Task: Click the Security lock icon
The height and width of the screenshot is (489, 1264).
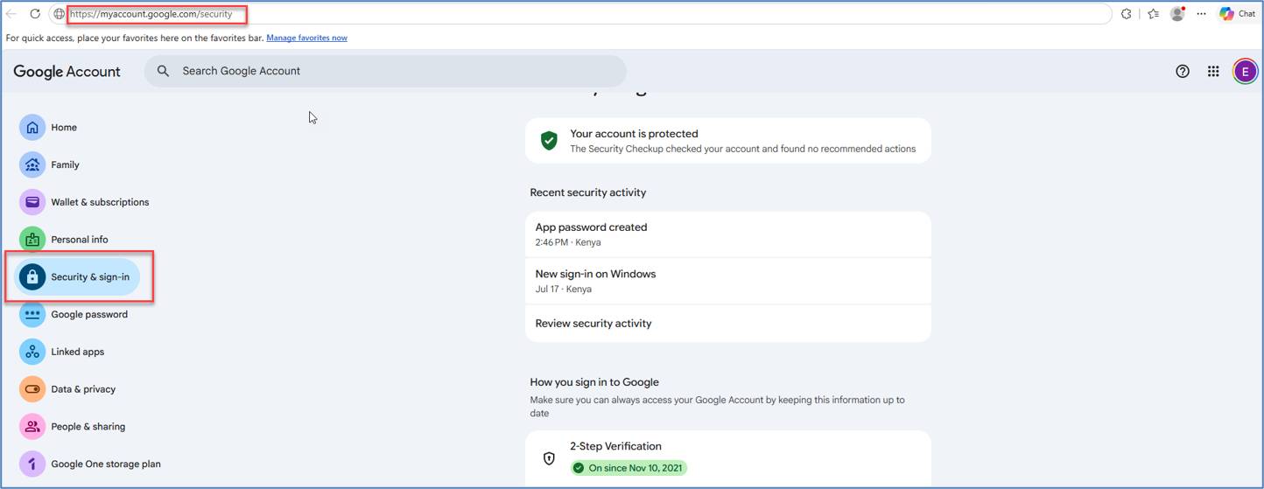Action: pyautogui.click(x=32, y=277)
